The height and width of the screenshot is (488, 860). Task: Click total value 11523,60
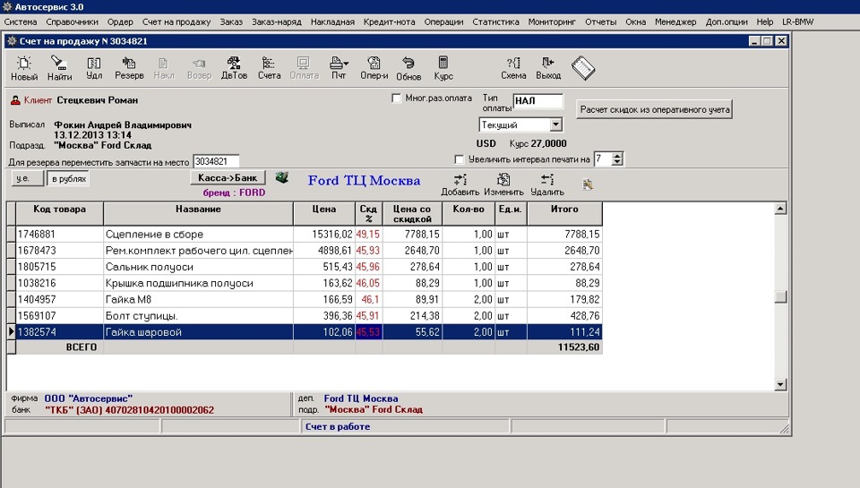tap(578, 347)
